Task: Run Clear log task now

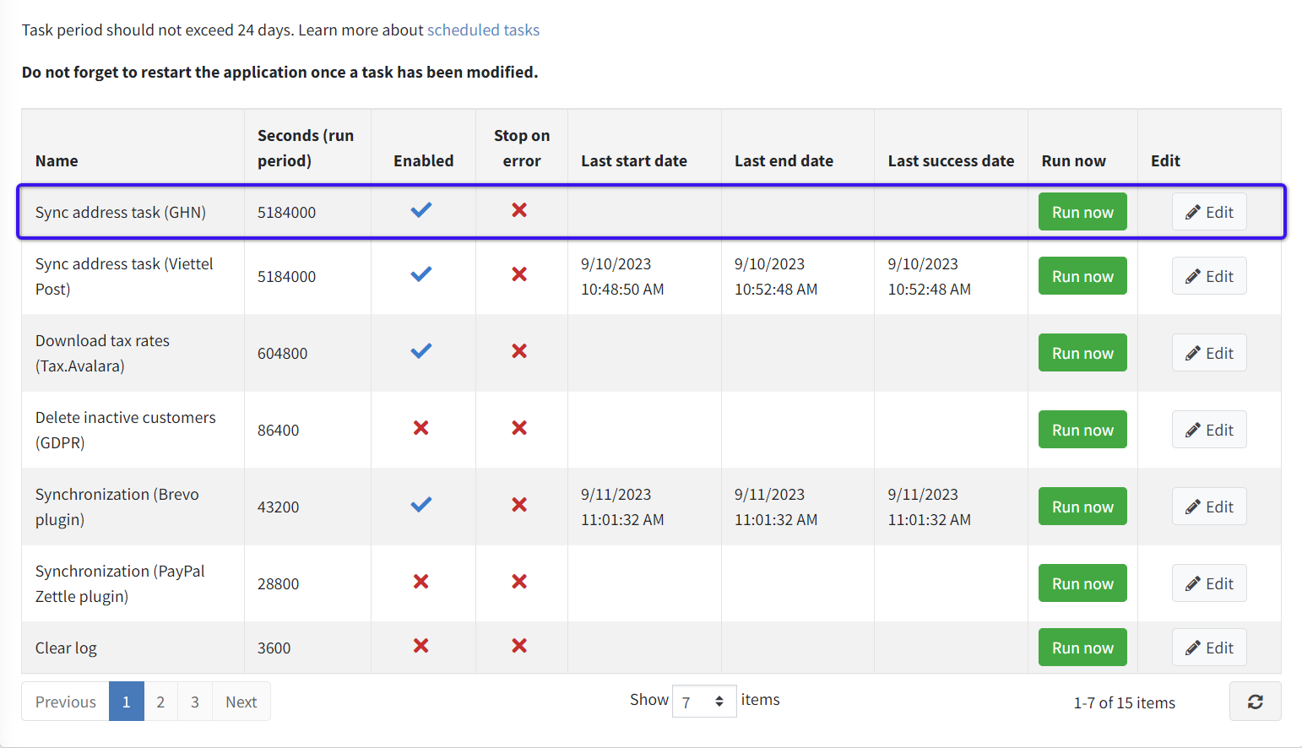Action: coord(1082,648)
